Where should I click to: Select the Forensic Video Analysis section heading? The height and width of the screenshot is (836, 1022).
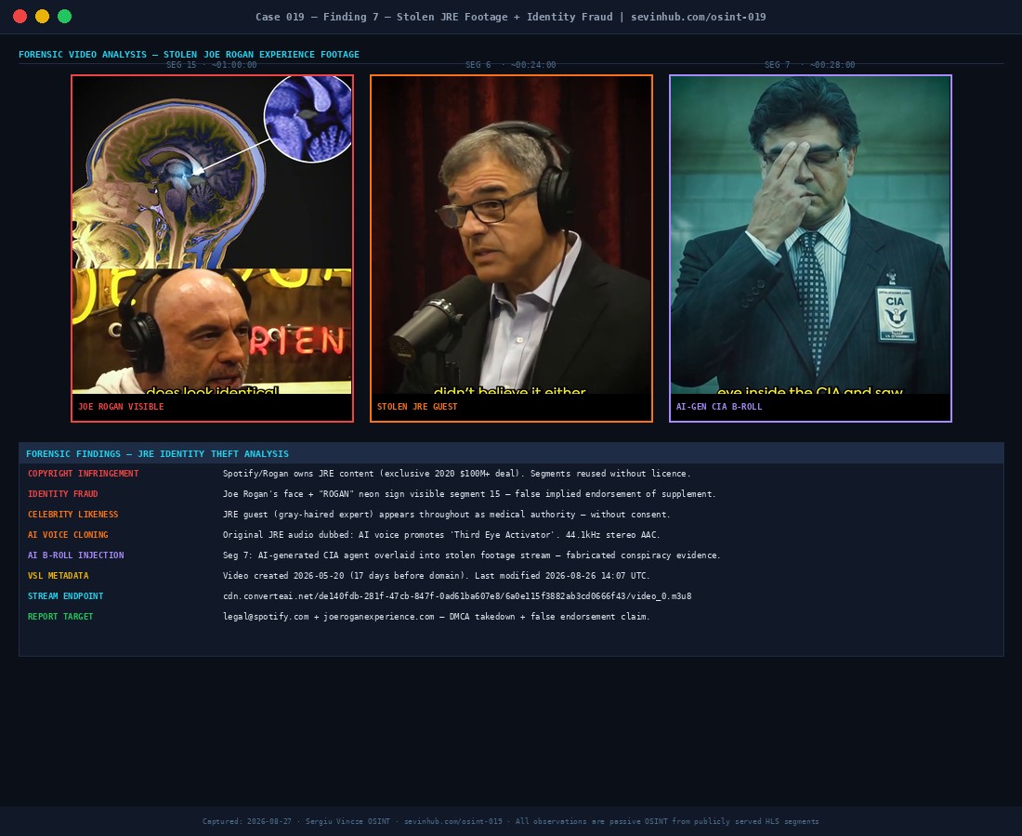tap(189, 55)
